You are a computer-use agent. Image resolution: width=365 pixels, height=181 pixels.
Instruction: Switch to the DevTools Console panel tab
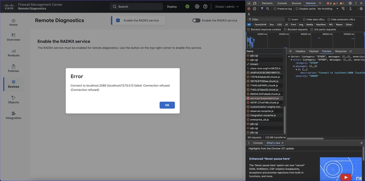click(x=282, y=3)
